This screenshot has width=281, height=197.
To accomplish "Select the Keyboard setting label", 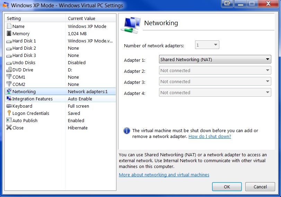I will pos(22,106).
